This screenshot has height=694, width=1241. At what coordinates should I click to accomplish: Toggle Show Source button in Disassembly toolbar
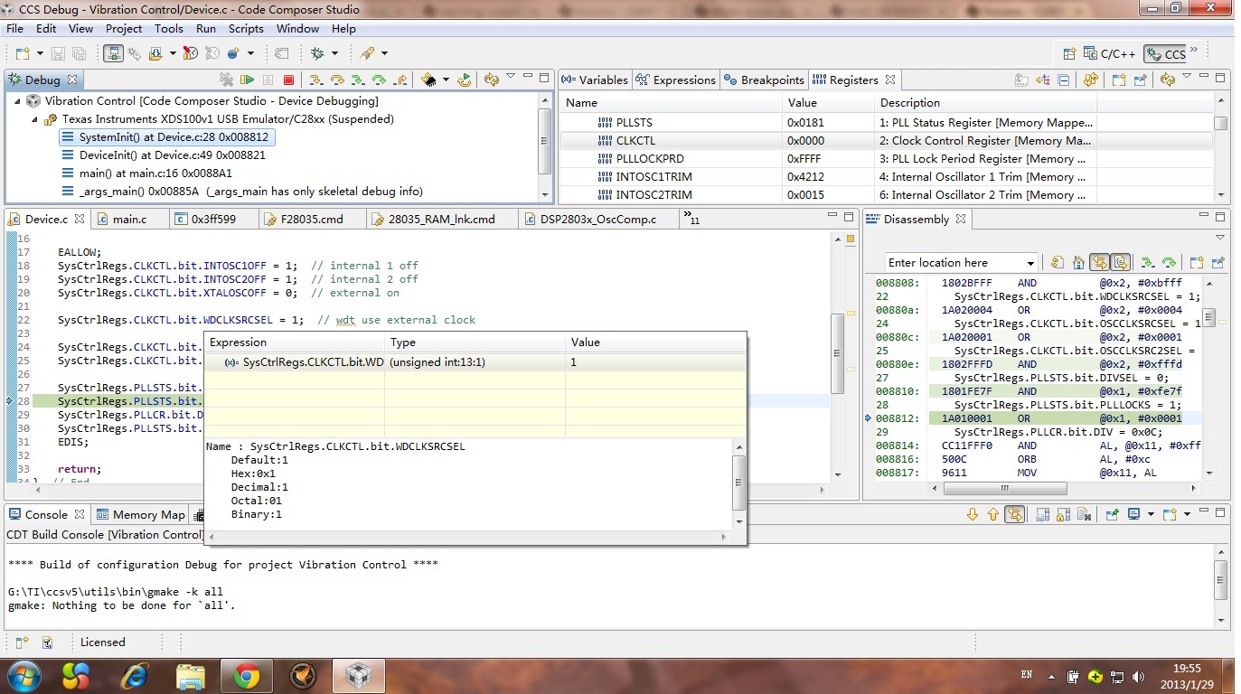(x=1120, y=263)
